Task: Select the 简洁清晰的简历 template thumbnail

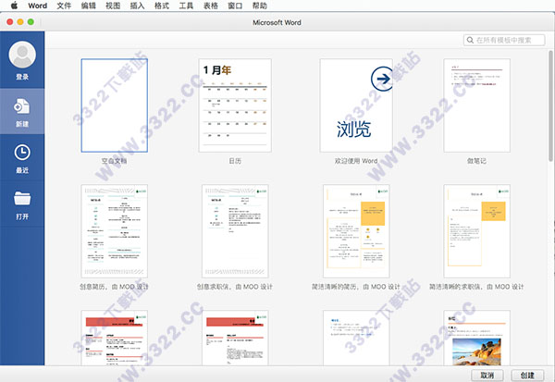Action: coord(356,231)
